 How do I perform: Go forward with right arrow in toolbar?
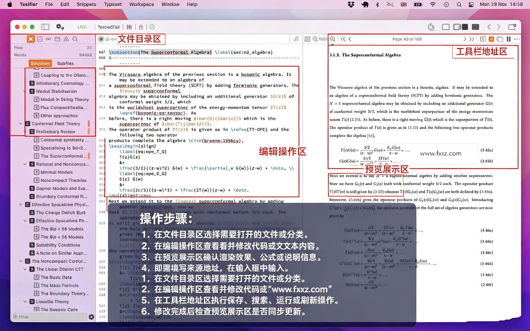[498, 27]
